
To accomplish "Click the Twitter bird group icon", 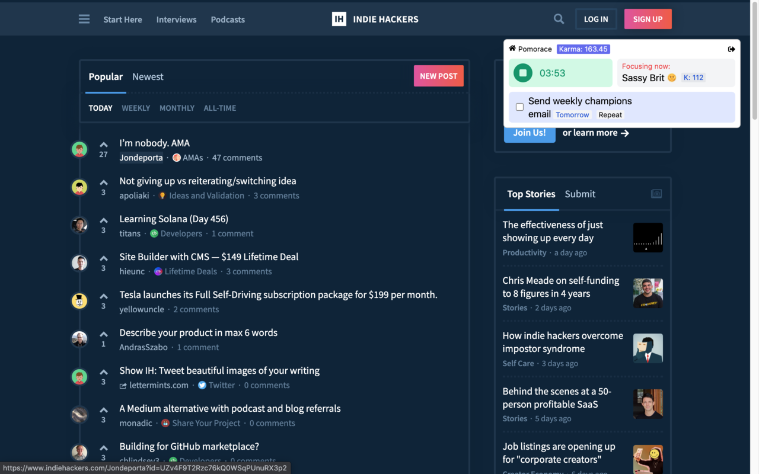I will (x=202, y=385).
